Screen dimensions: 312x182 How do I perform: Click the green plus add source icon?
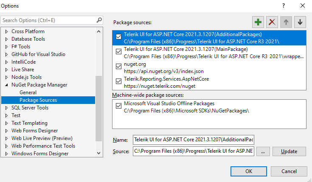[x=257, y=22]
